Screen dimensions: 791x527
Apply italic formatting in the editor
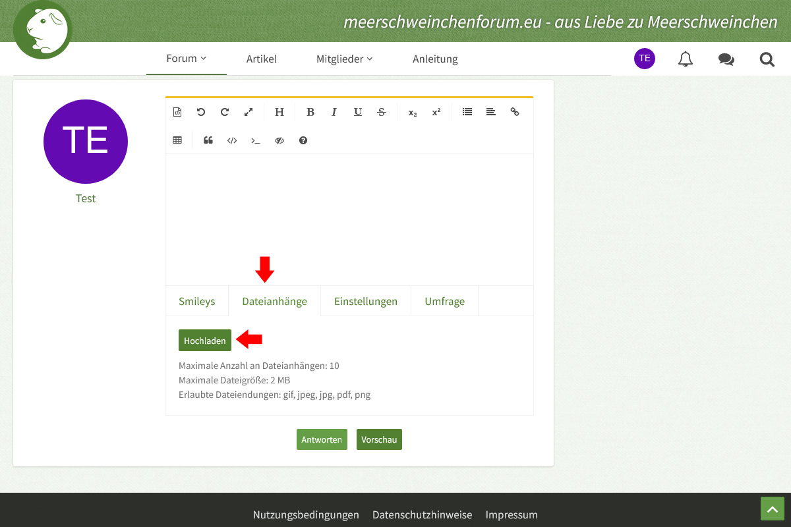coord(334,112)
